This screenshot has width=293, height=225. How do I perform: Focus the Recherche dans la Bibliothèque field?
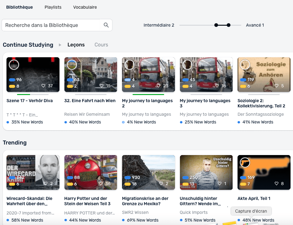click(x=51, y=25)
